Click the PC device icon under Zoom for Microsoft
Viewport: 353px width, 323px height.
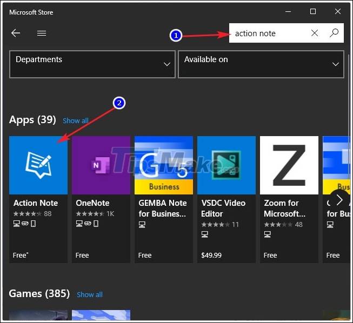(x=267, y=234)
